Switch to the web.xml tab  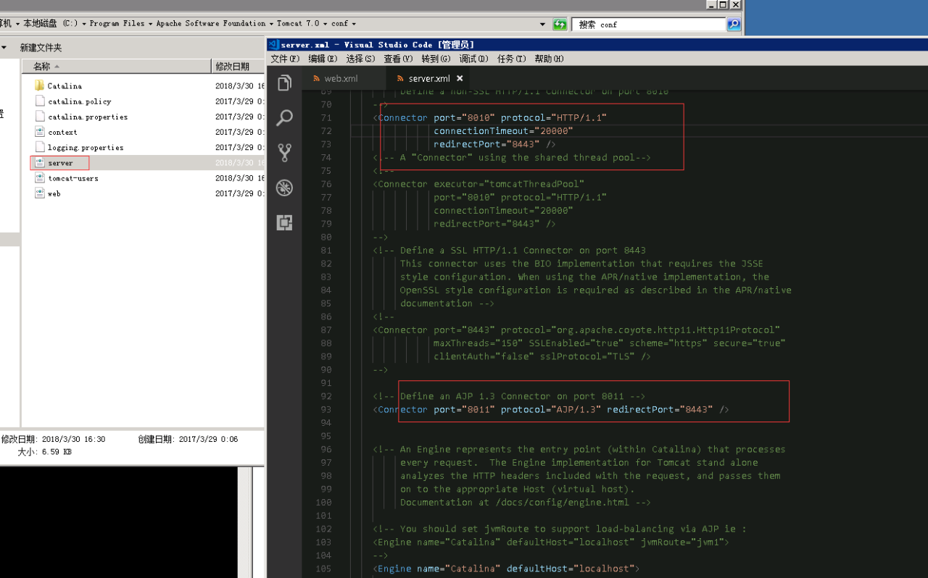tap(341, 78)
